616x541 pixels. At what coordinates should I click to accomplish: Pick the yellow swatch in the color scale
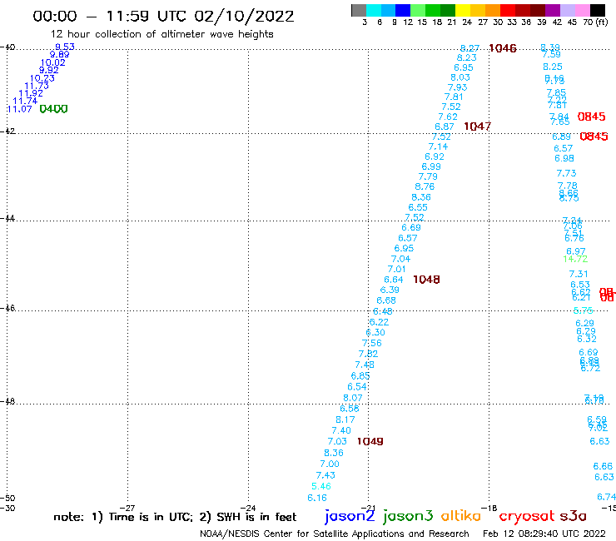(x=463, y=11)
